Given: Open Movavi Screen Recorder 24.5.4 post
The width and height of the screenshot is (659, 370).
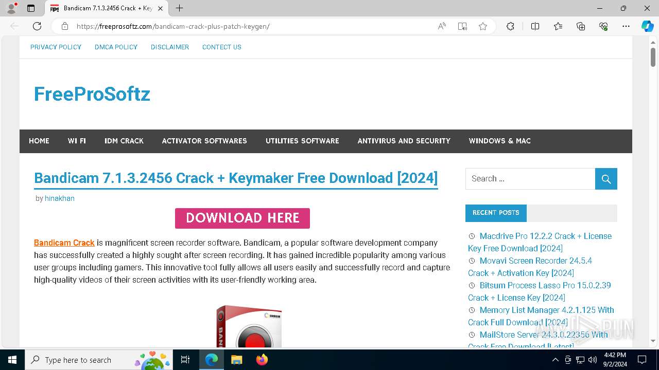Looking at the screenshot, I should click(x=530, y=267).
